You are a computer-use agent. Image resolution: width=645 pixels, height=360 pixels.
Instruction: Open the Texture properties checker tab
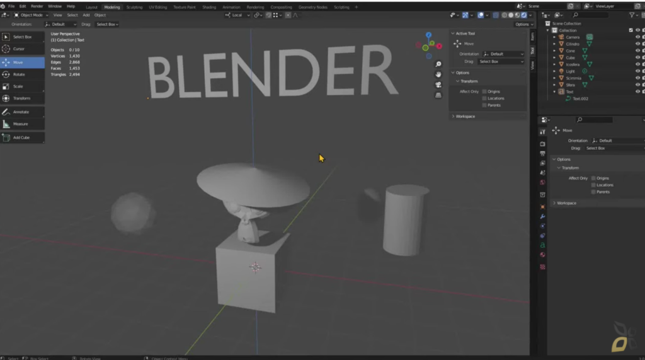[x=542, y=267]
